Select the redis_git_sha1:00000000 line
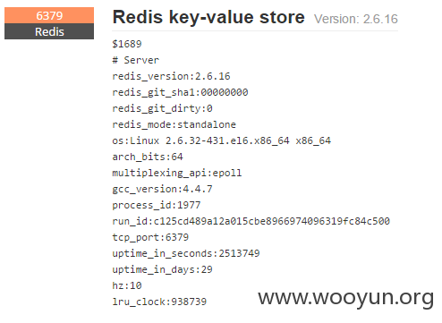This screenshot has height=323, width=442. pos(180,92)
